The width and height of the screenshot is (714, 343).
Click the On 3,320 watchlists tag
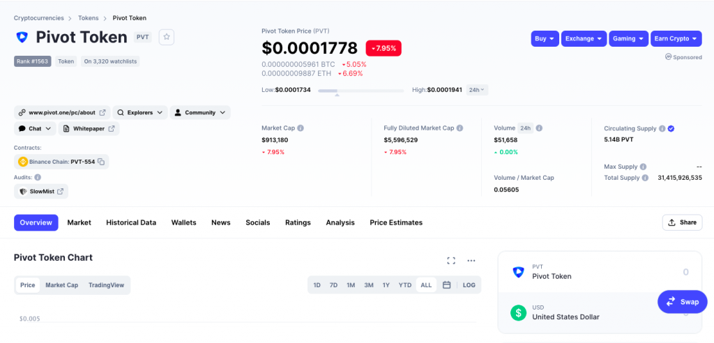tap(110, 61)
